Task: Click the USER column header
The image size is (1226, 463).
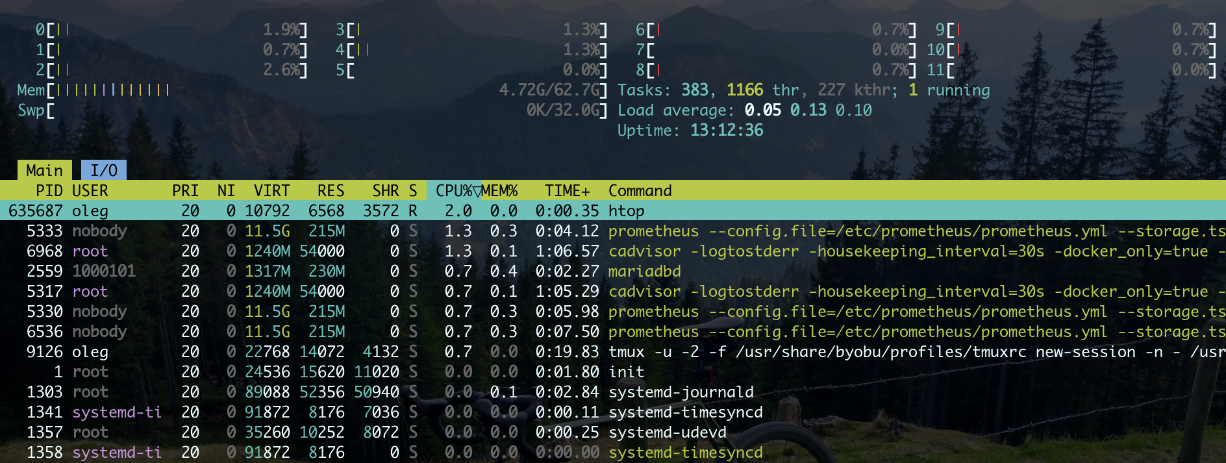Action: [90, 190]
